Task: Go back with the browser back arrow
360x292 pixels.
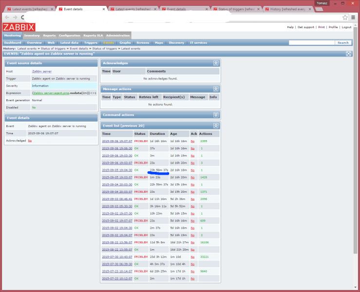Action: (x=7, y=18)
